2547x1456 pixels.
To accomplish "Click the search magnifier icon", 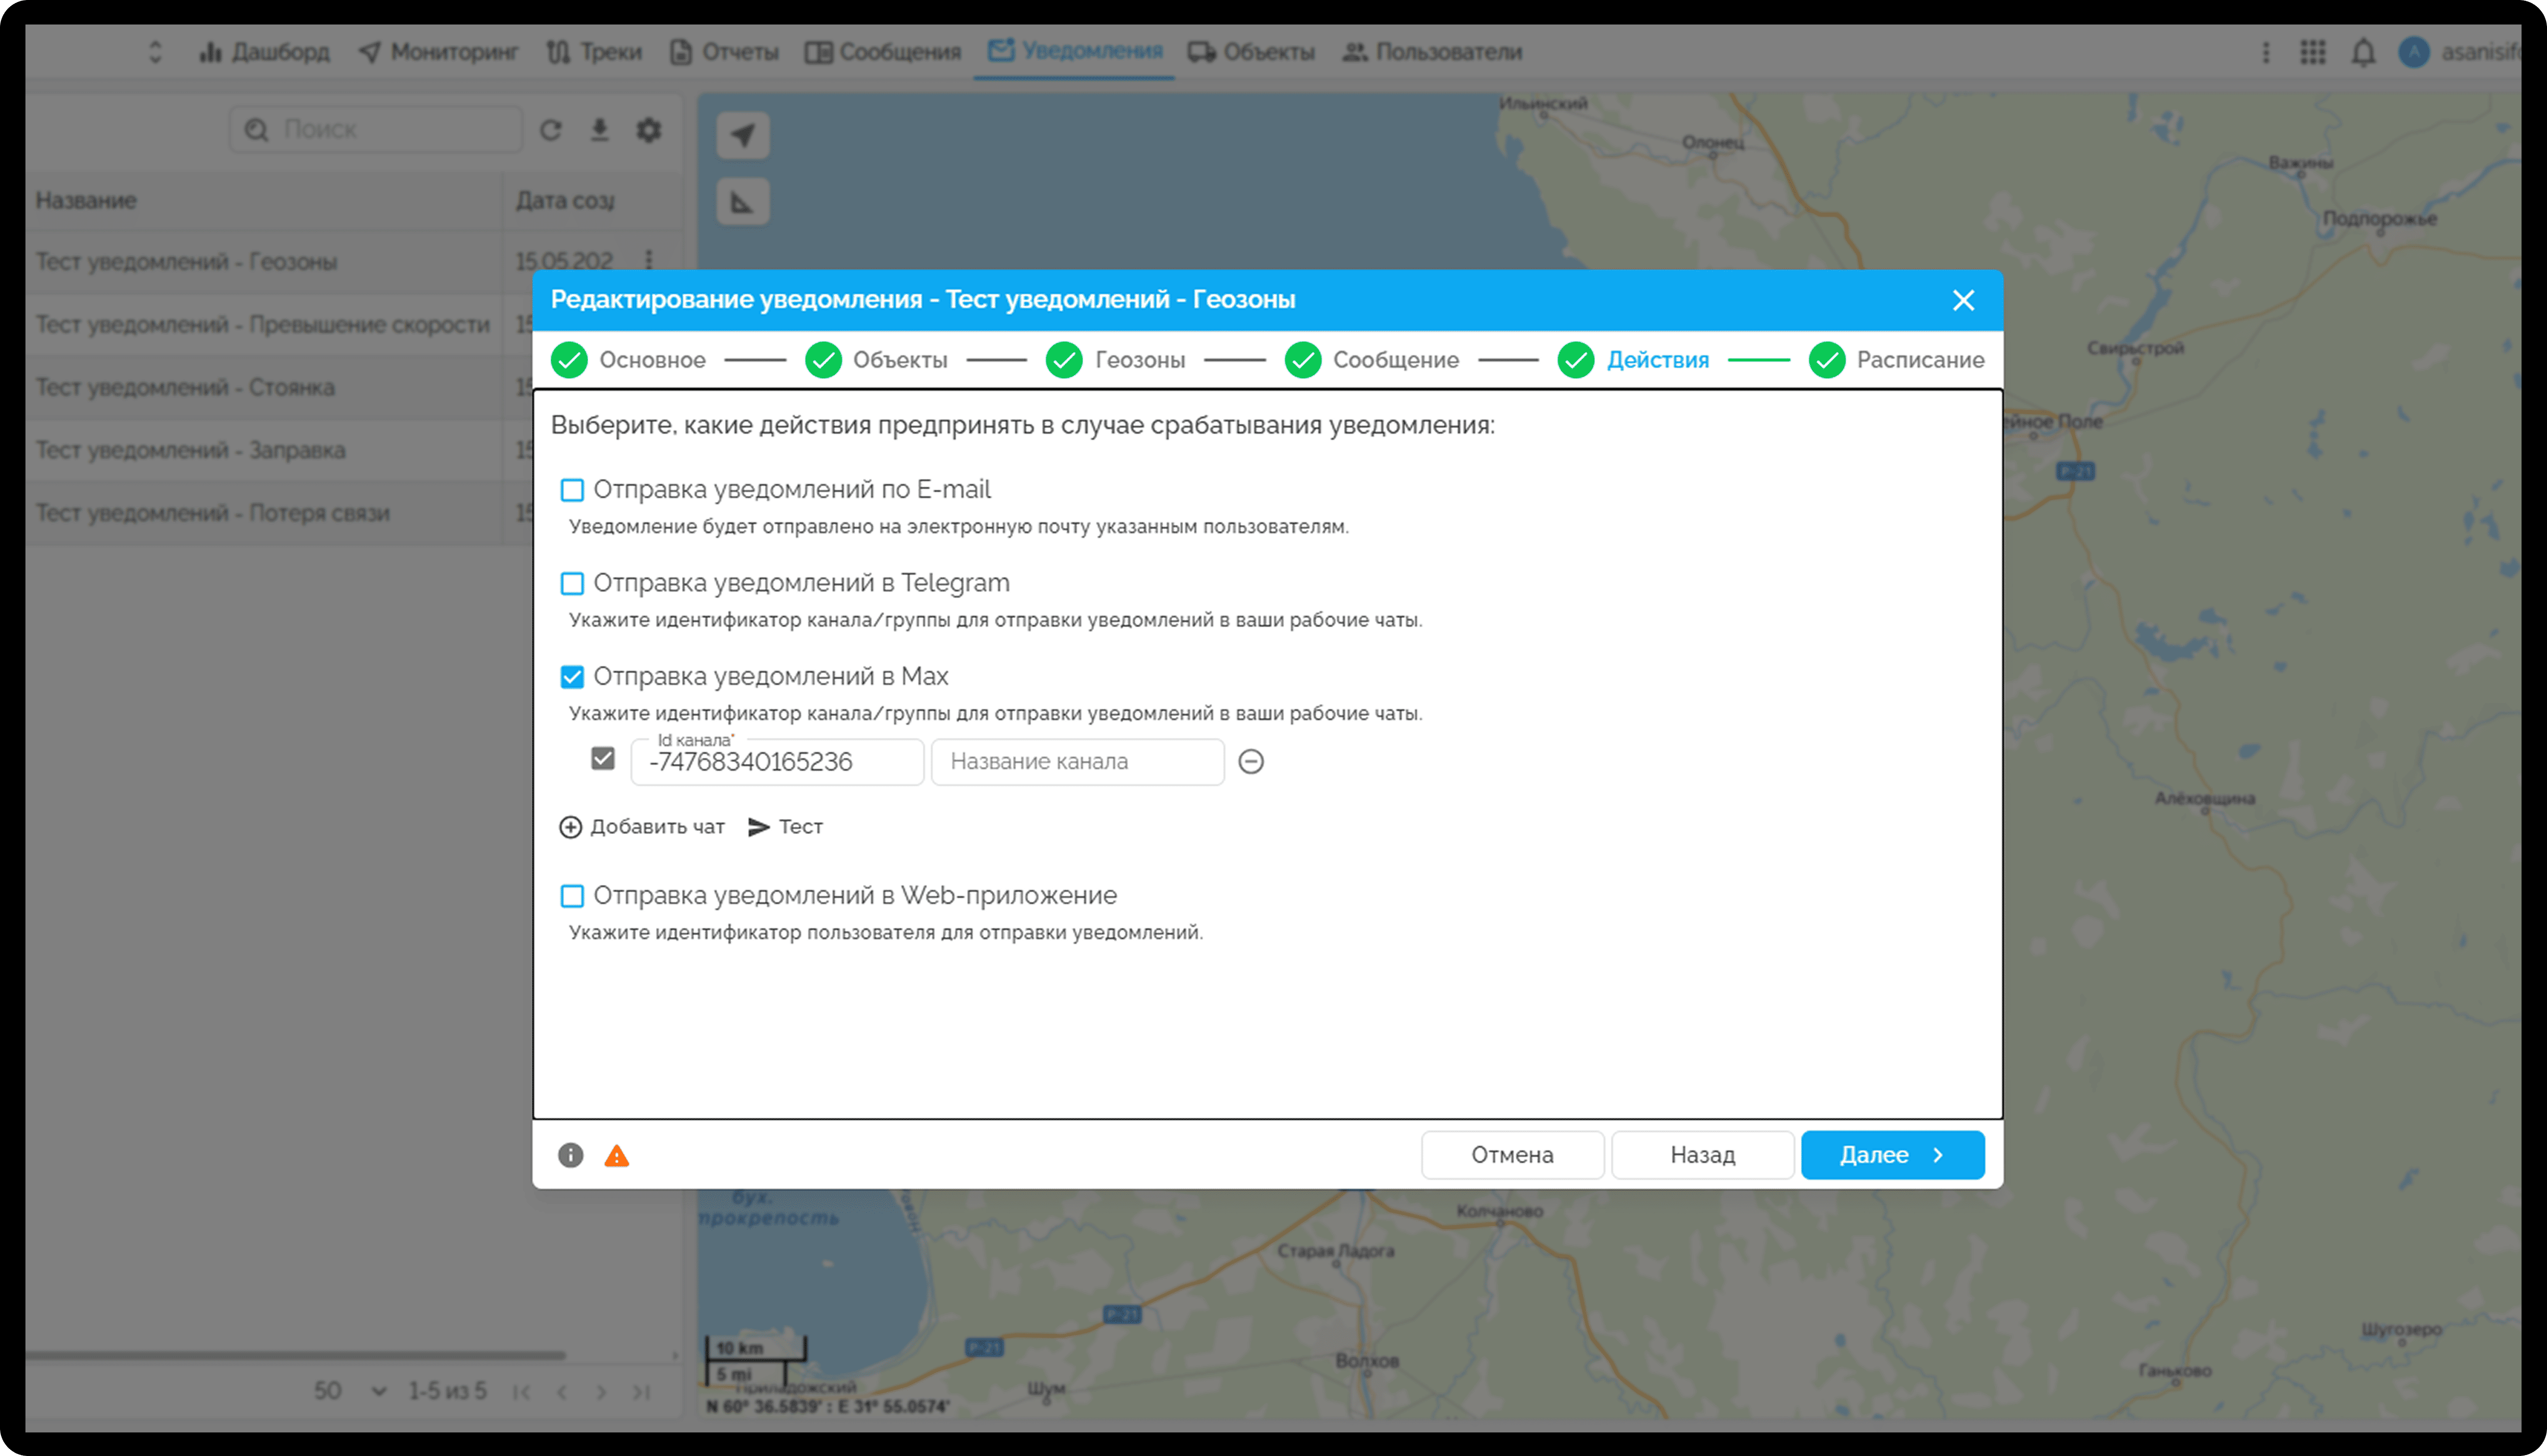I will click(257, 130).
